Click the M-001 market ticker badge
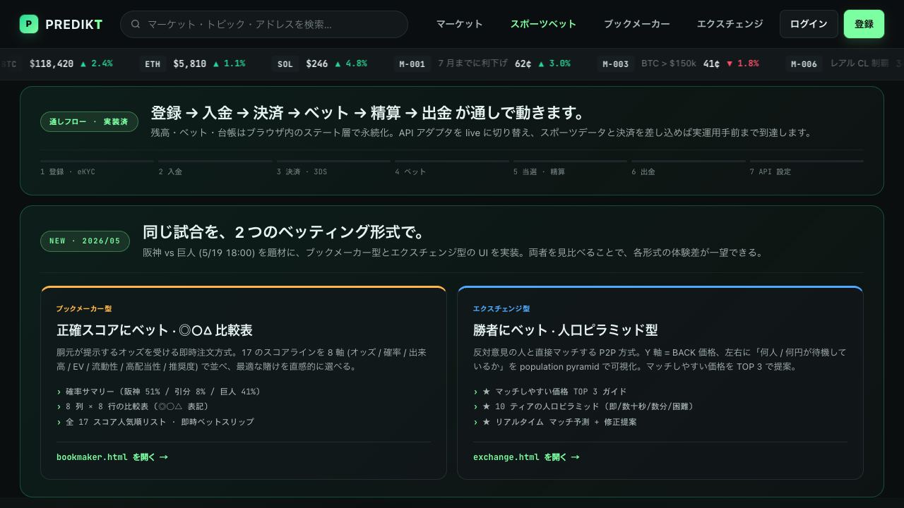This screenshot has height=508, width=904. (412, 64)
